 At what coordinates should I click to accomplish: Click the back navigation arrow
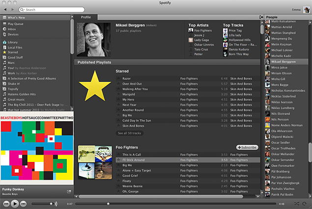pos(6,9)
